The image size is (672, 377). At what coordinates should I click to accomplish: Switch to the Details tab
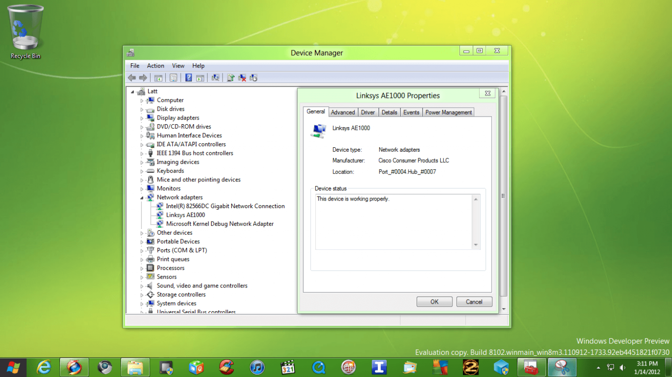click(389, 113)
